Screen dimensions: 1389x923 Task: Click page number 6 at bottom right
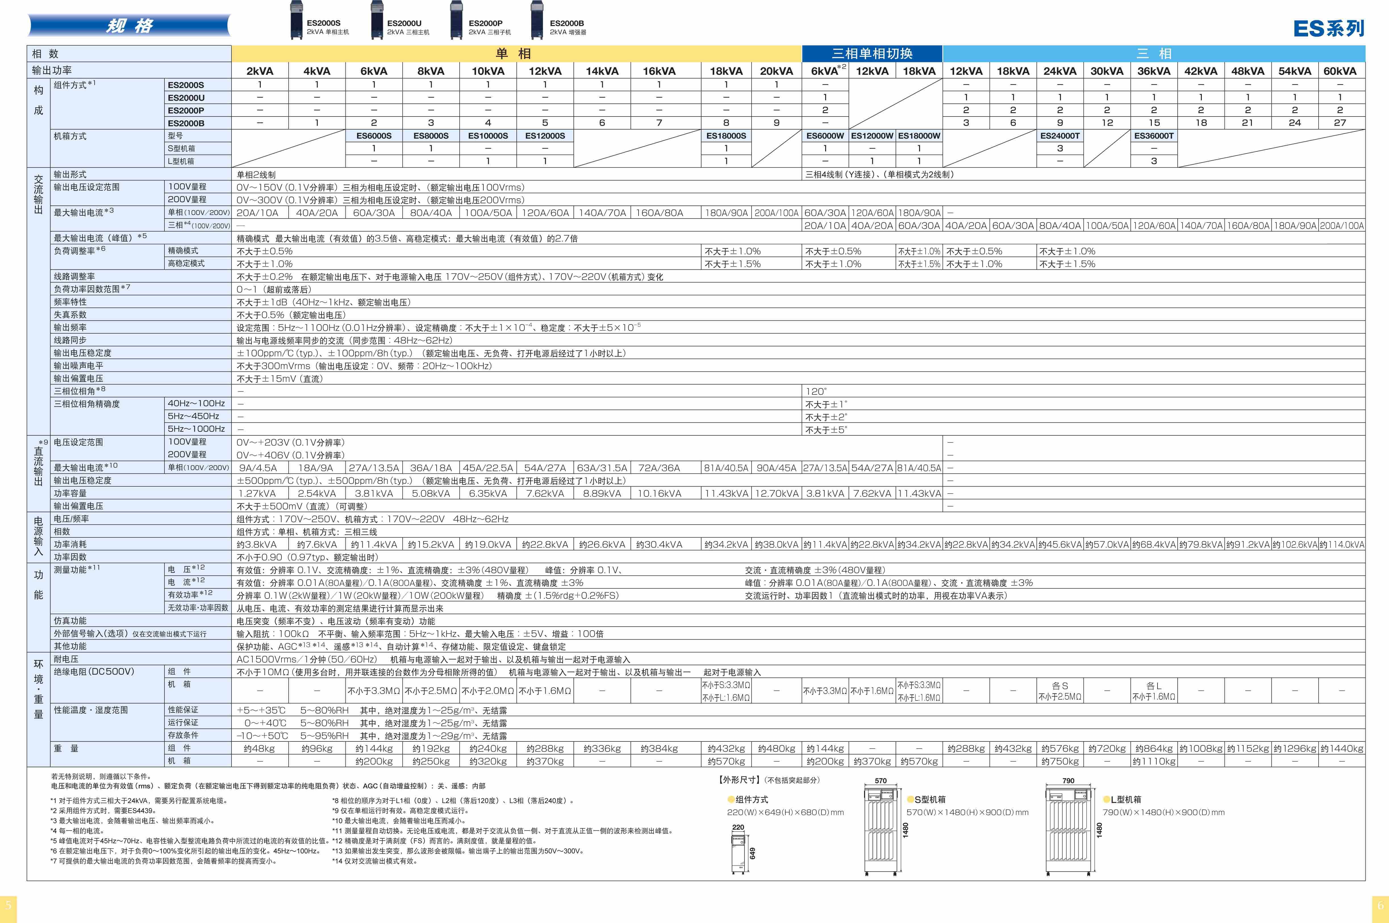[1381, 905]
